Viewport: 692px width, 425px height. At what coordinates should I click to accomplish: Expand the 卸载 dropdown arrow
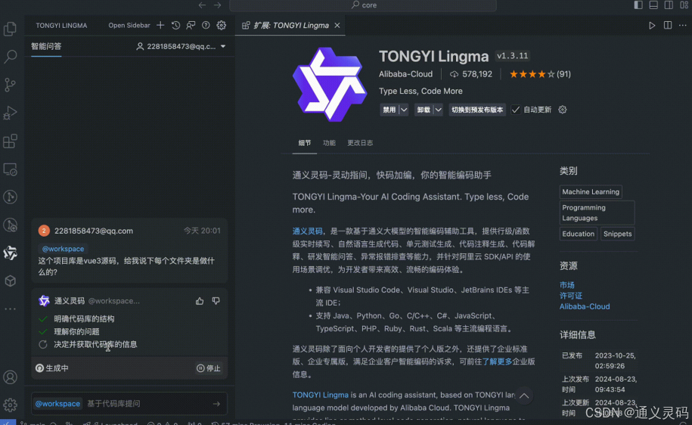pyautogui.click(x=438, y=110)
